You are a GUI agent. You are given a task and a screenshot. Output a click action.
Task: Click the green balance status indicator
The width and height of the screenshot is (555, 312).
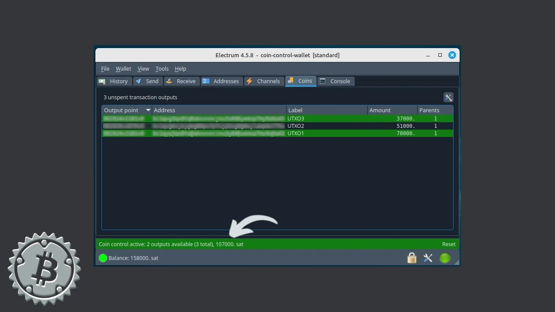click(103, 258)
